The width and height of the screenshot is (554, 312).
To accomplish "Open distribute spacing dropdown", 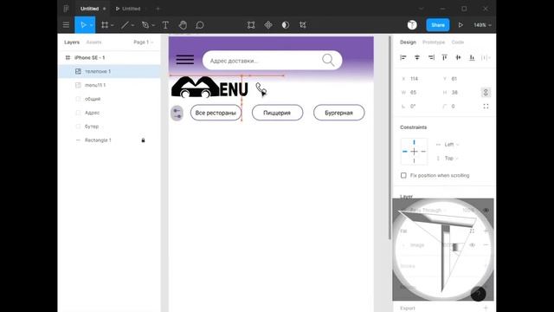I will (x=486, y=57).
